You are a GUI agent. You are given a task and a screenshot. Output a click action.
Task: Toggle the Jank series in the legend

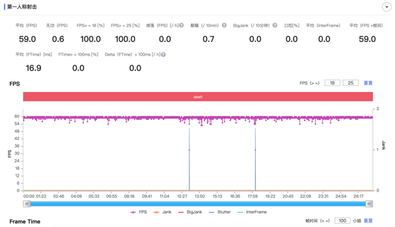(x=162, y=212)
